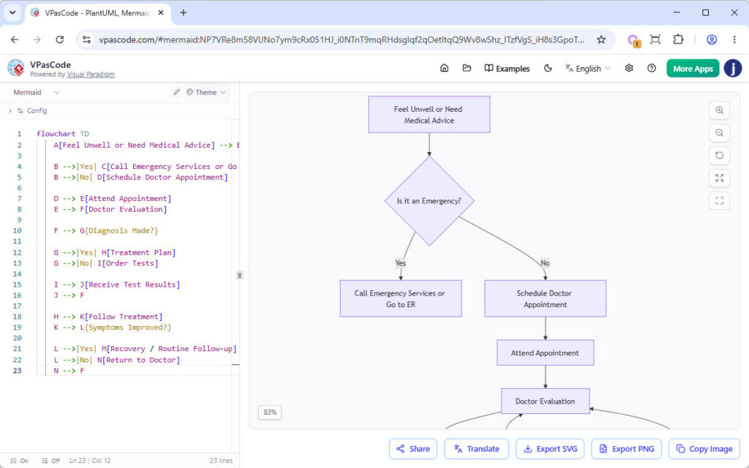
Task: Click the '23 lines' status text
Action: click(221, 461)
